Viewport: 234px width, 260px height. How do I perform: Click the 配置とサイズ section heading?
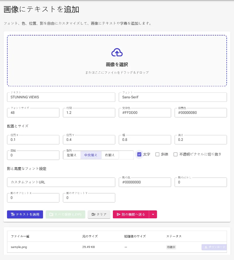[18, 126]
